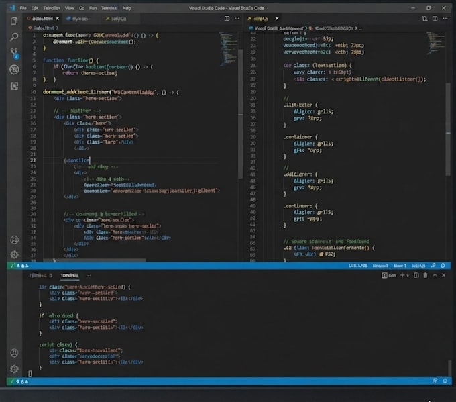Screen dimensions: 456x402
Task: Close the script tab in the right editor
Action: 277,19
